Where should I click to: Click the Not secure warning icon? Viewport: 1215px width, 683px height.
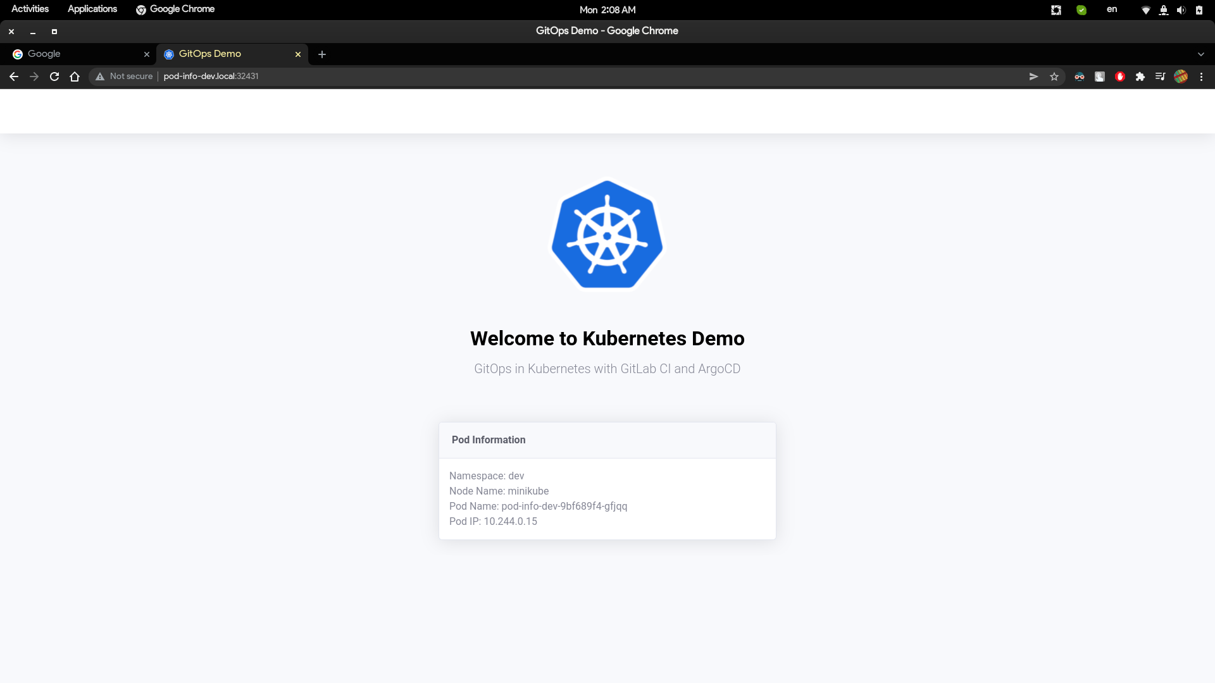tap(100, 77)
